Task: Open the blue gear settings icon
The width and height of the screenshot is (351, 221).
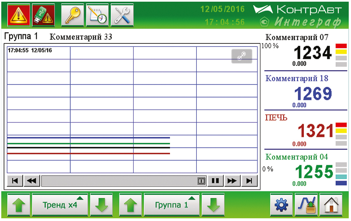Action: pos(281,204)
